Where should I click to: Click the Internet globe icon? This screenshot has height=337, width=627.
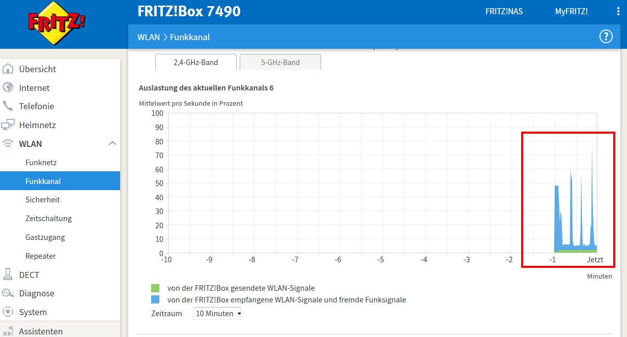[8, 87]
